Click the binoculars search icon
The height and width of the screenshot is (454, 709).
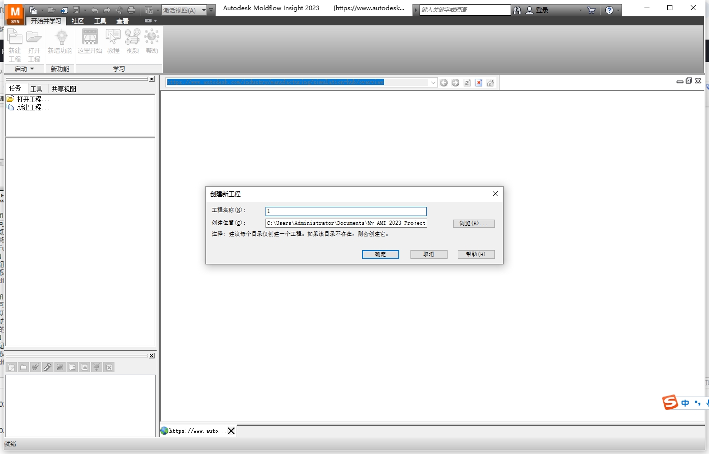(x=517, y=10)
